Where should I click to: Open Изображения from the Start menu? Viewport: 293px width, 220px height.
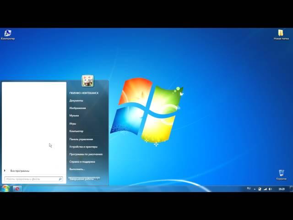point(77,108)
